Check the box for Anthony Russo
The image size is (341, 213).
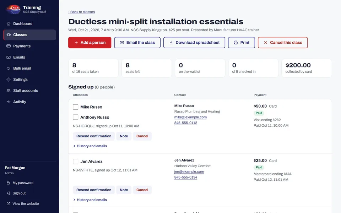(x=75, y=117)
